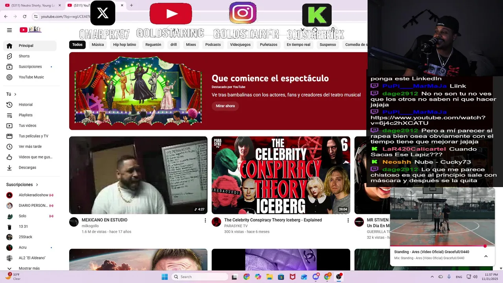Click the microphone icon in system tray
503x283 pixels.
pyautogui.click(x=449, y=277)
